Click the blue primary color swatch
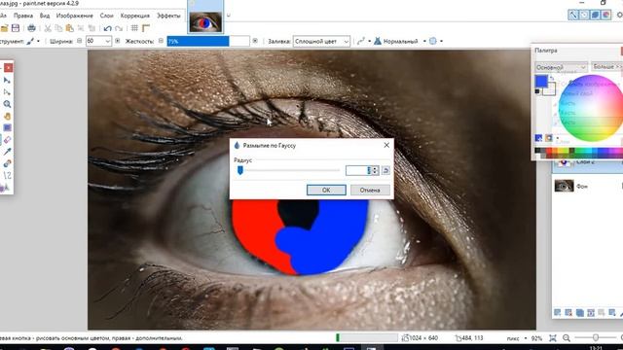Viewport: 623px width, 350px height. tap(541, 81)
